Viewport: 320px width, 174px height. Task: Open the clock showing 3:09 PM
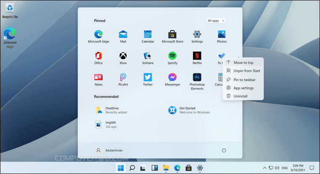tap(298, 168)
